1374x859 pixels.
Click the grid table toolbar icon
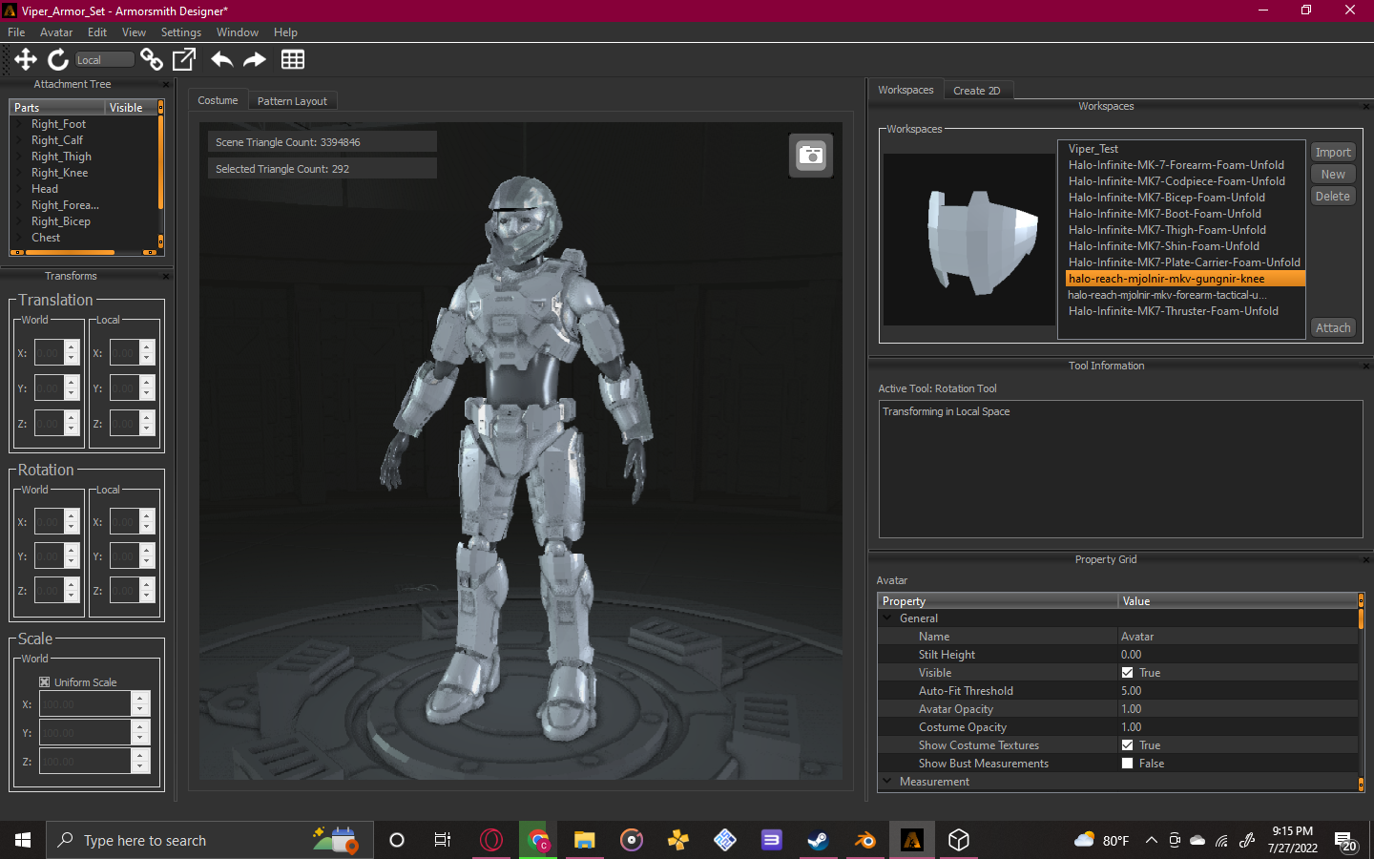(x=293, y=59)
